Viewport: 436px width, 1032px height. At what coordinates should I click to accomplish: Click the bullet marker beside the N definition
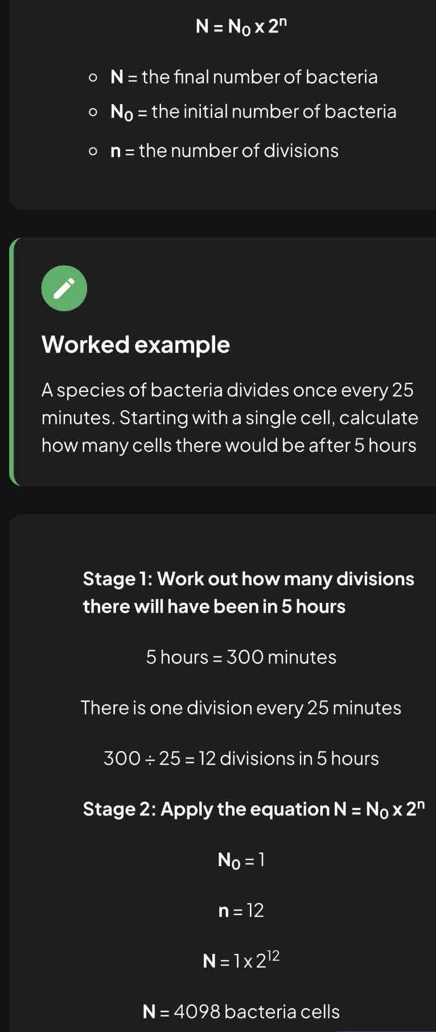(x=93, y=77)
